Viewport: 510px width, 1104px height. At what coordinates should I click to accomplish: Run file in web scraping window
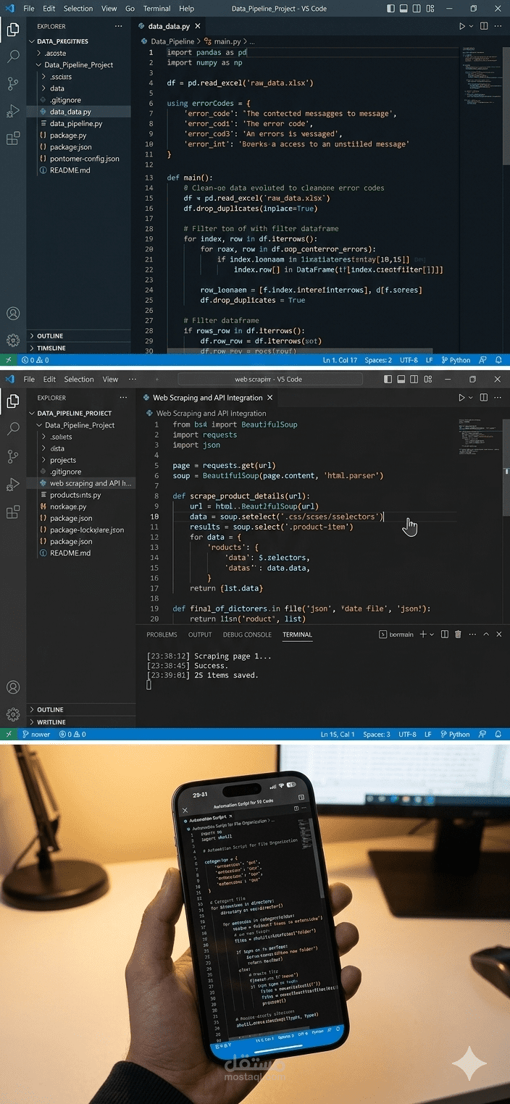click(461, 398)
